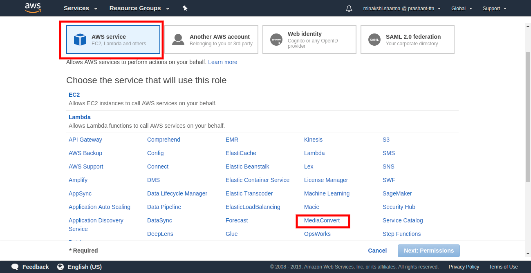This screenshot has width=531, height=273.
Task: Choose SAML 2.0 federation entity card
Action: click(408, 40)
